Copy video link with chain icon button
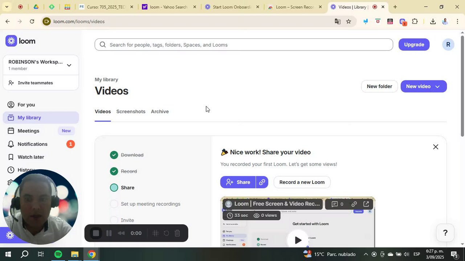The height and width of the screenshot is (261, 465). pos(262,182)
